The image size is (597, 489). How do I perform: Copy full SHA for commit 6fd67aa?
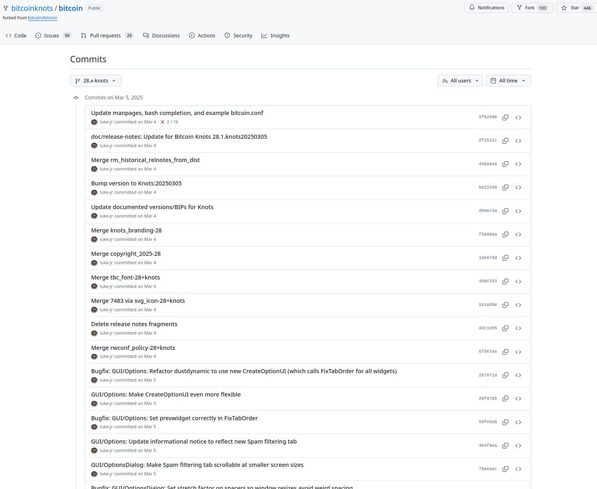505,352
